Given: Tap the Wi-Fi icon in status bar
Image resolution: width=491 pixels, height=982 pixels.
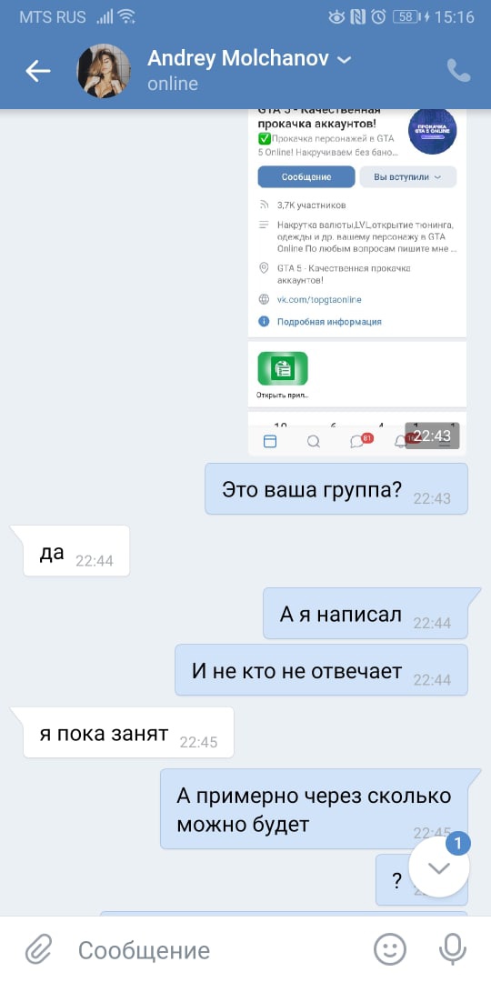Looking at the screenshot, I should (127, 17).
